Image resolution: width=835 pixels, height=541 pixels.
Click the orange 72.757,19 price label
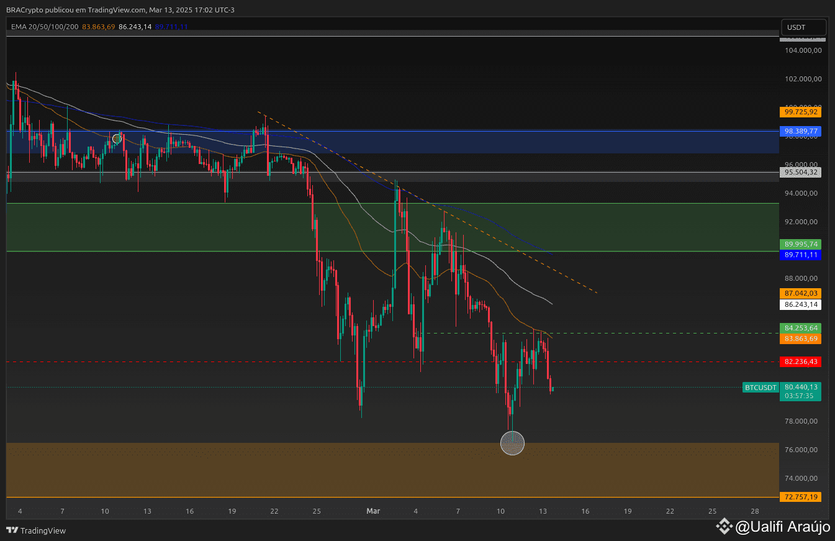point(800,496)
